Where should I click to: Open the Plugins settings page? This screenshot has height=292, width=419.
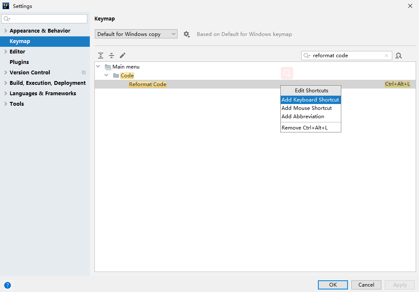[x=19, y=62]
